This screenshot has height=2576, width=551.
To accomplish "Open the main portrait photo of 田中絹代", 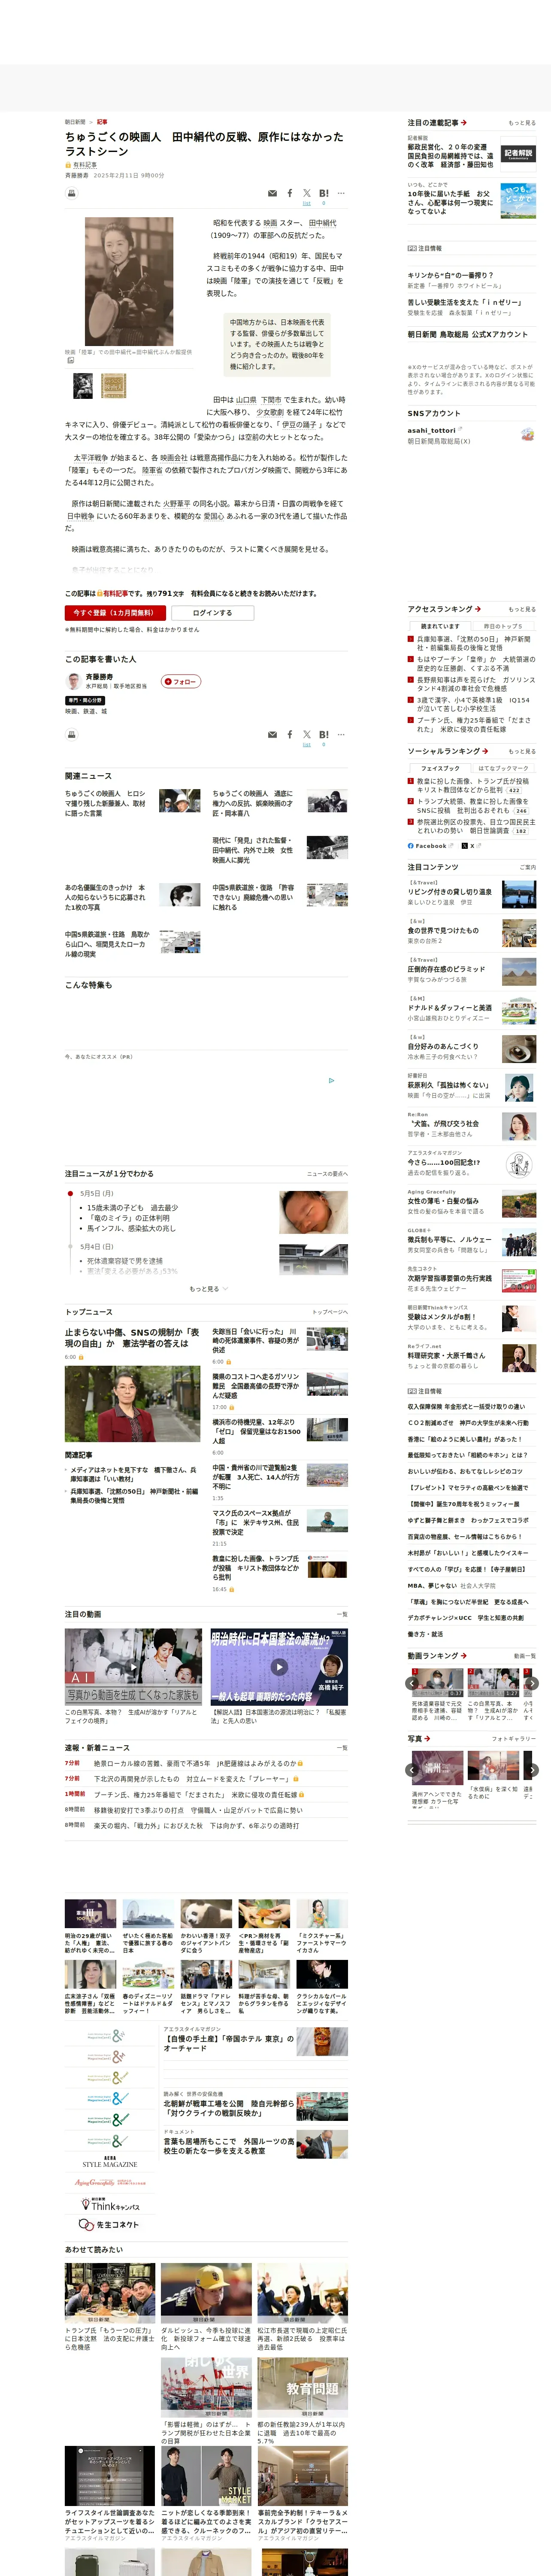I will point(129,281).
